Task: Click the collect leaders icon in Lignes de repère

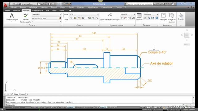Action: 133,18
